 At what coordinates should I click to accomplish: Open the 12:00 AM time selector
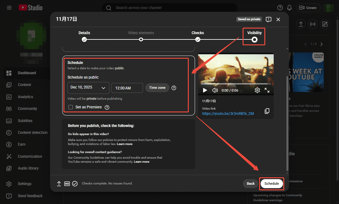click(127, 88)
